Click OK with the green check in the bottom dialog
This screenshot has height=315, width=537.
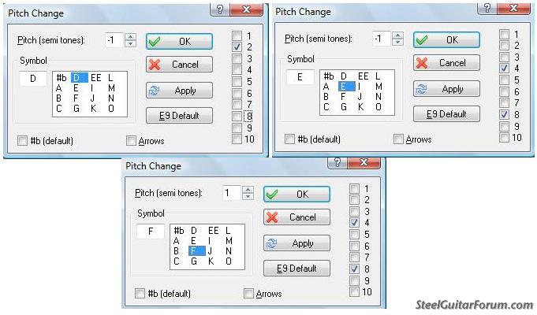click(x=296, y=195)
